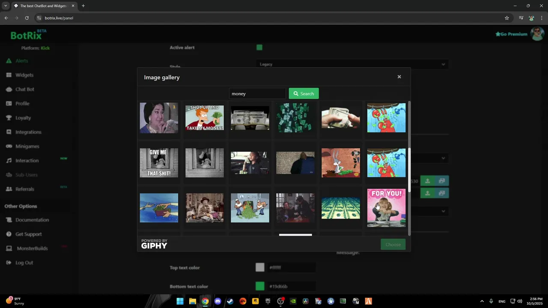
Task: Open a new browser tab
Action: 83,6
